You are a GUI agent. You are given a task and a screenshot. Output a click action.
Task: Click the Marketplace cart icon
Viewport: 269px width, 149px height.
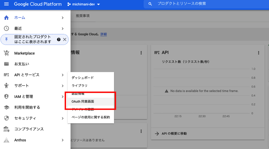[x=6, y=53]
